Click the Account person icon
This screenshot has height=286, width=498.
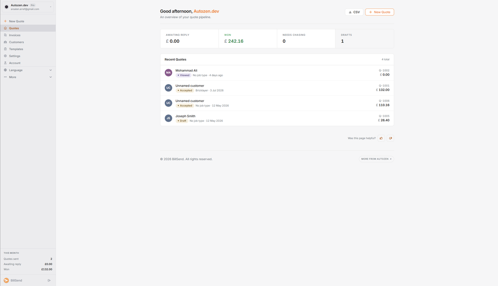[x=5, y=63]
